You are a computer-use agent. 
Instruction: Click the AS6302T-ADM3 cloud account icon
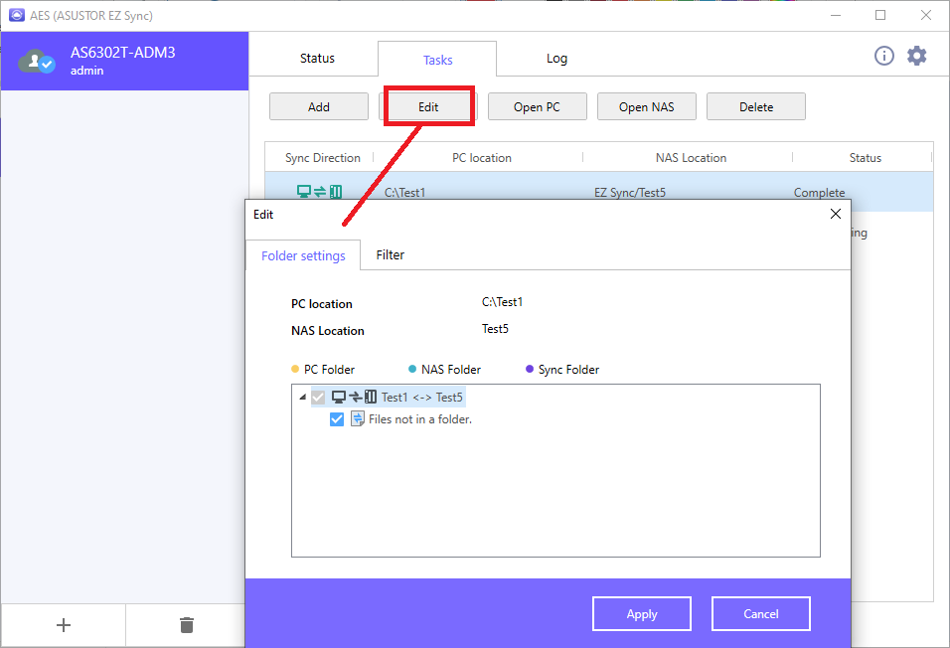coord(37,62)
